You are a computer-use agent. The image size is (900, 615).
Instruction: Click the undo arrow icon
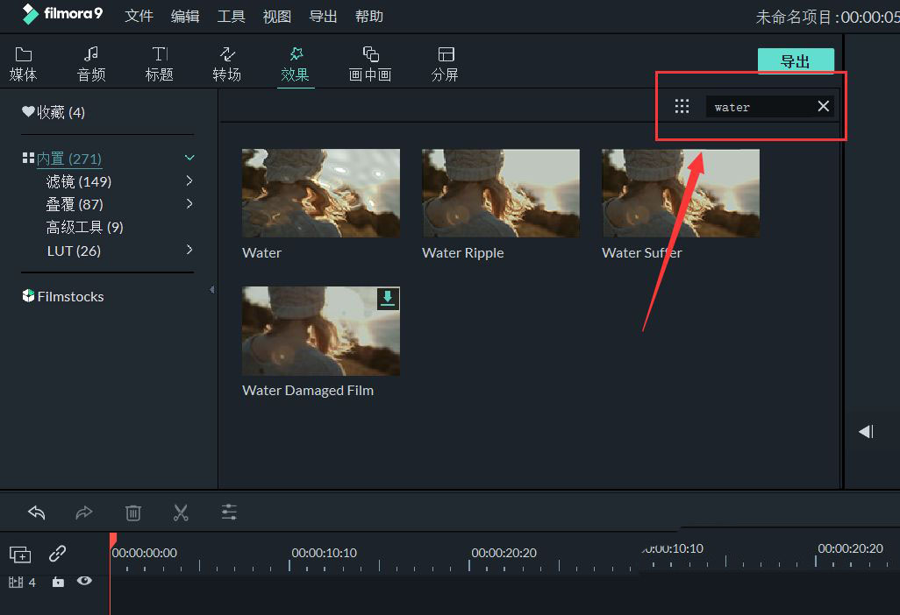coord(36,512)
